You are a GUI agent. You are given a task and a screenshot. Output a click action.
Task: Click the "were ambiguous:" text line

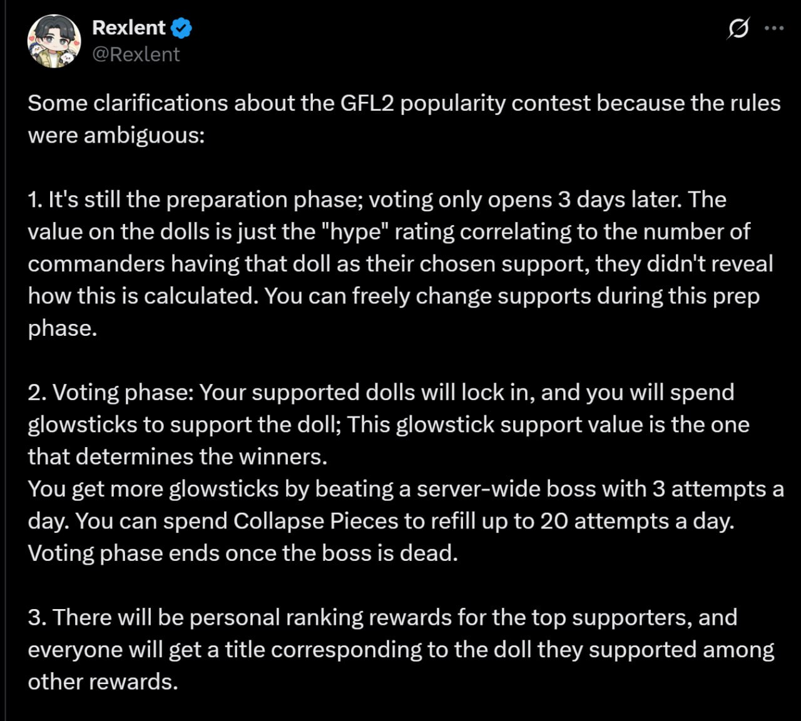click(x=116, y=135)
